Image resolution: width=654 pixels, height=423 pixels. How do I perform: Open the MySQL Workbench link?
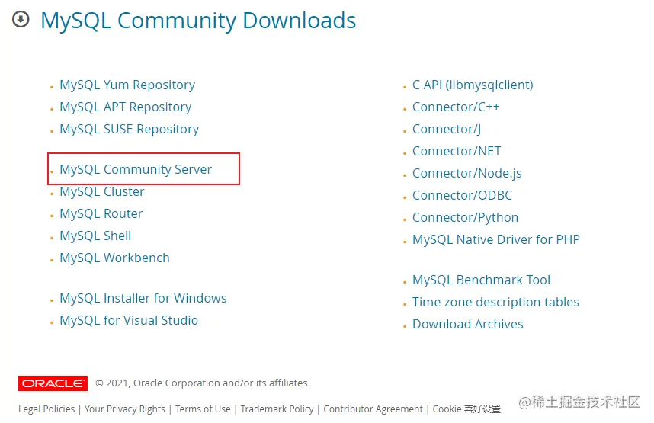pyautogui.click(x=114, y=258)
